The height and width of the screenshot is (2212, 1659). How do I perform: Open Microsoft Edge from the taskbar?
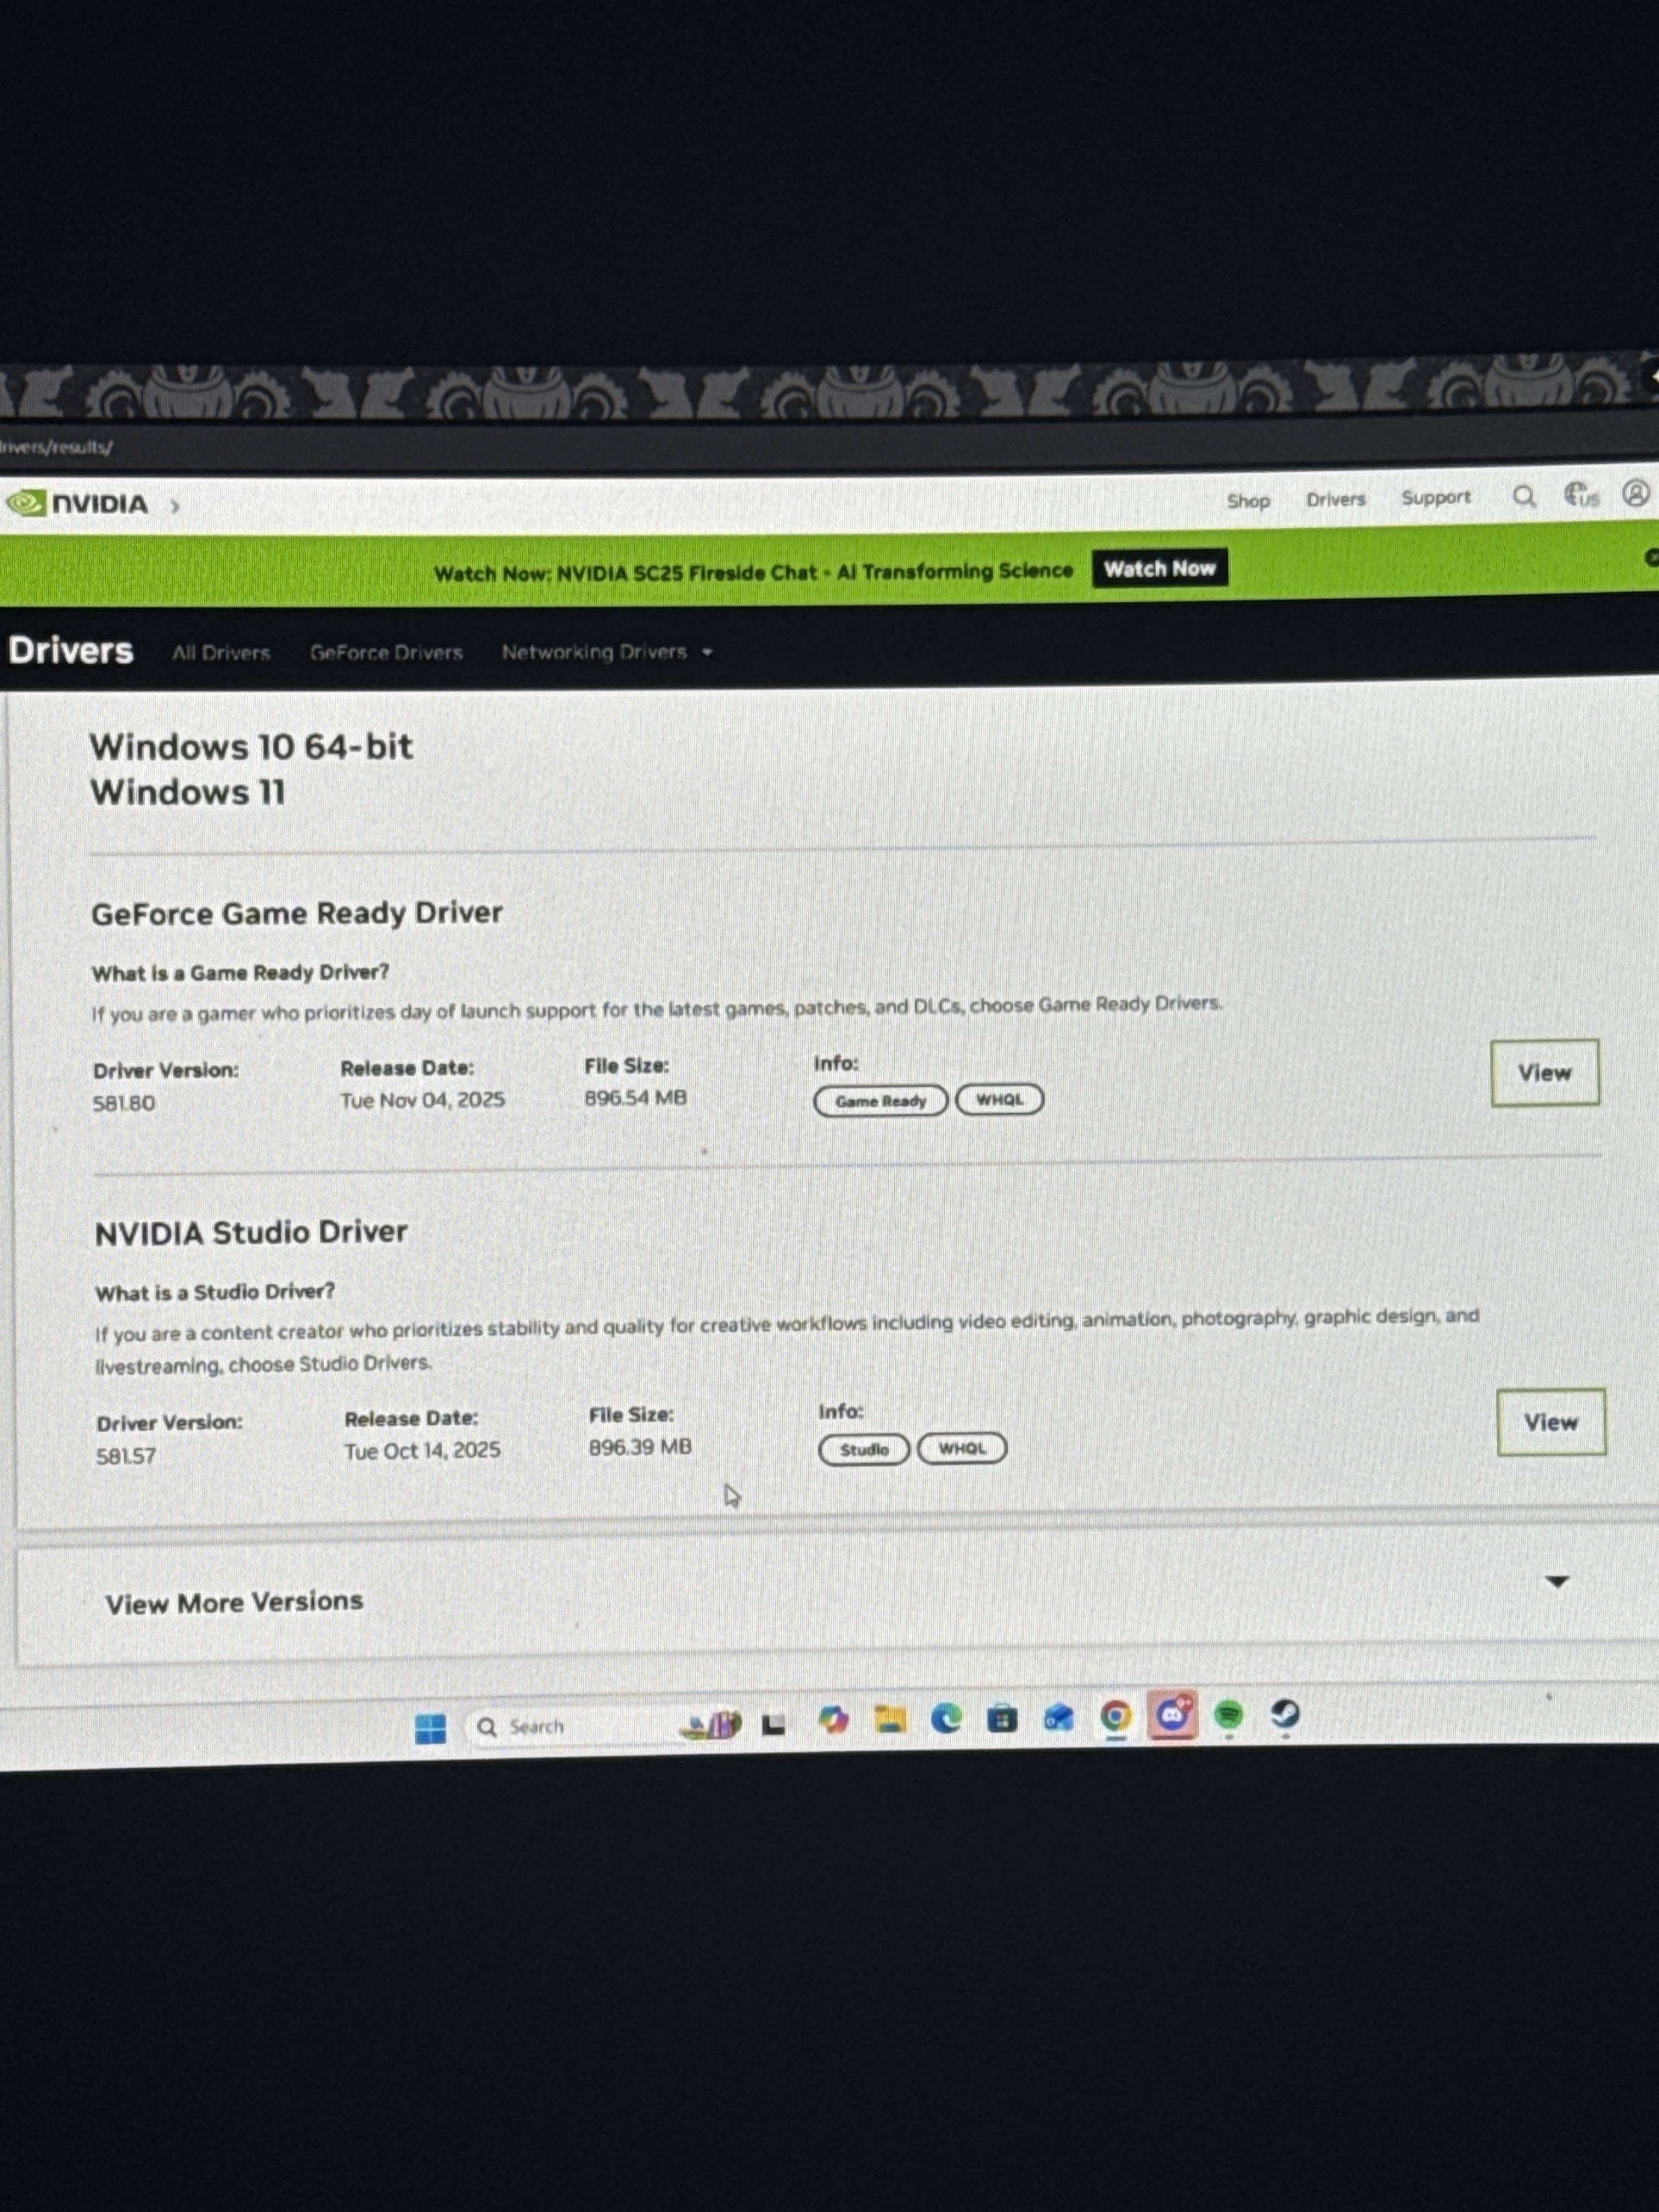945,1718
